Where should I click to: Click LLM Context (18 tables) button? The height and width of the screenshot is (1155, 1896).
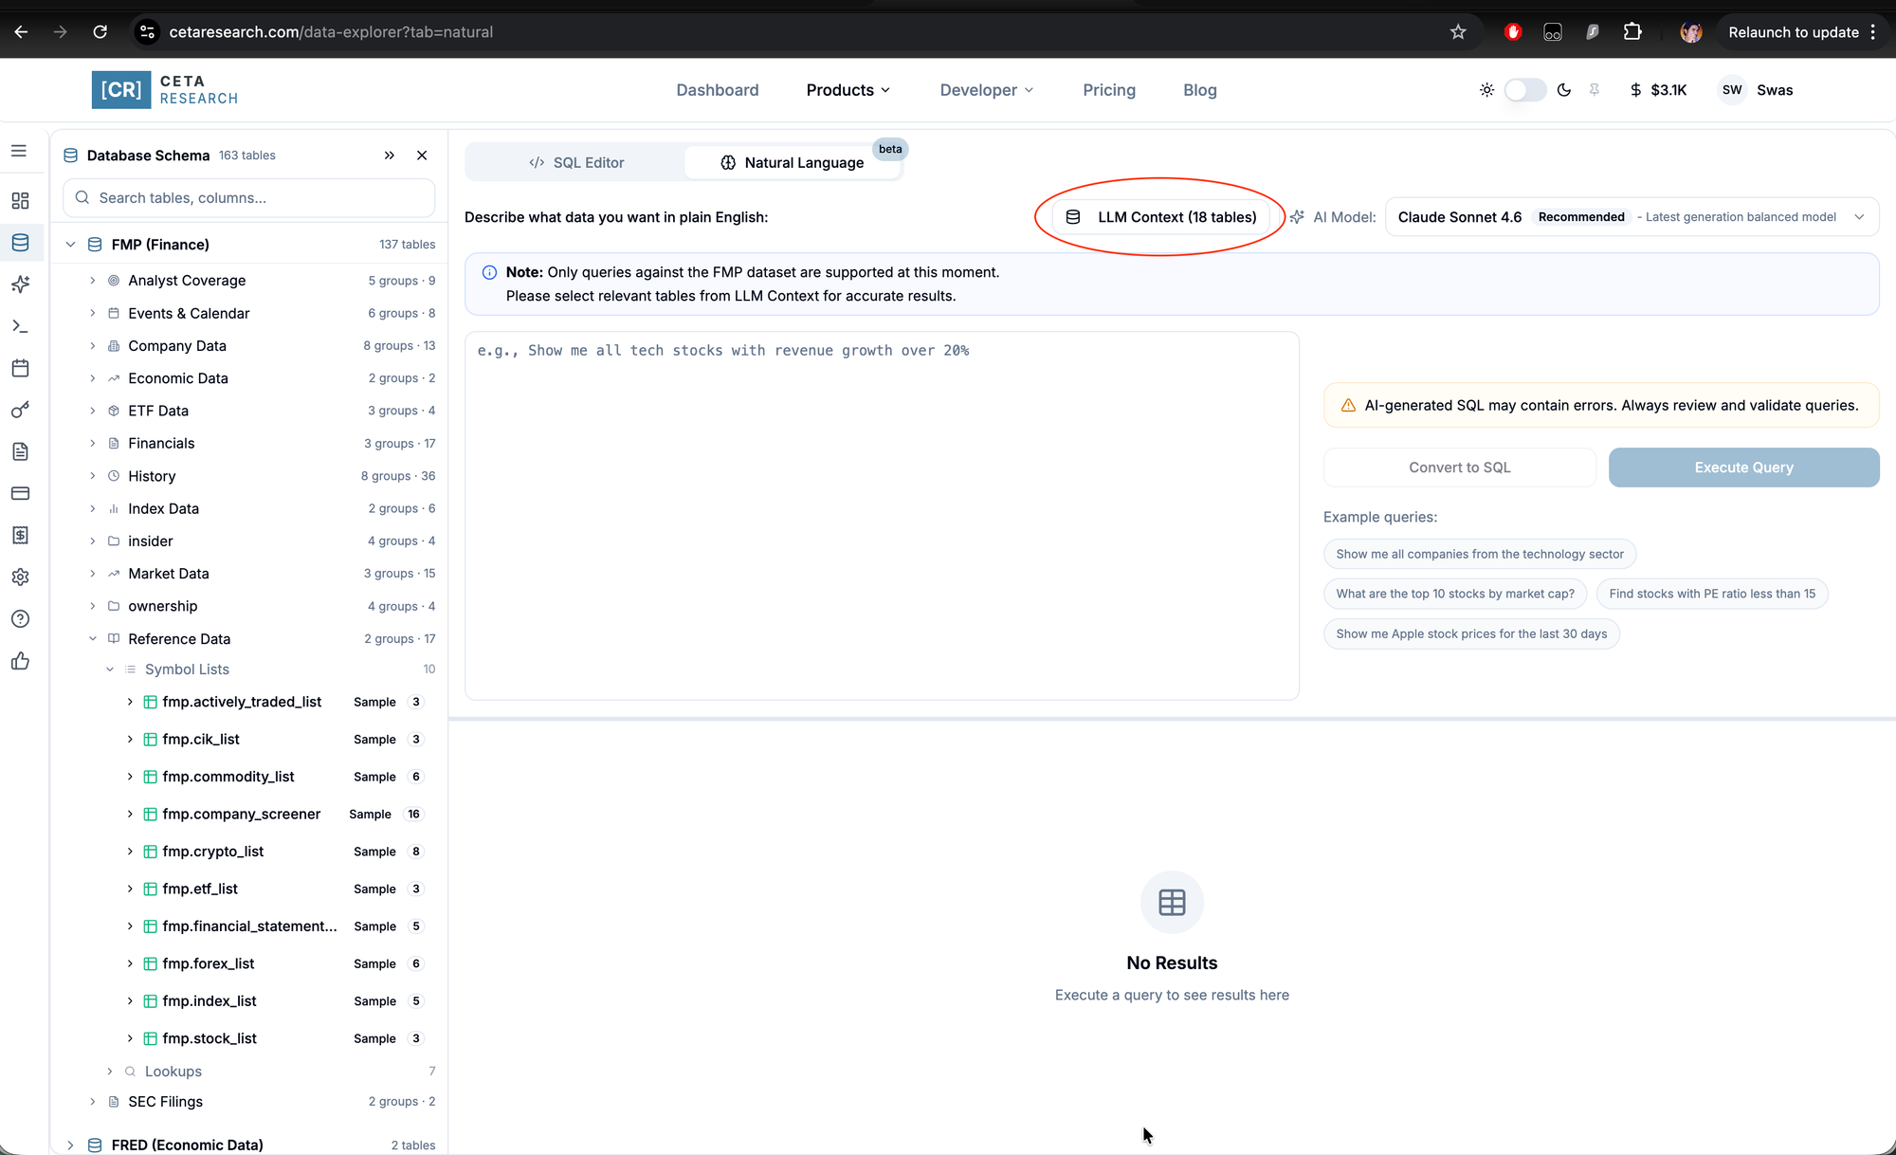[1161, 217]
